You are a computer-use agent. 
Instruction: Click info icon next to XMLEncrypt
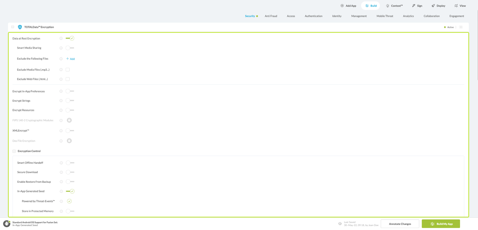pyautogui.click(x=61, y=131)
